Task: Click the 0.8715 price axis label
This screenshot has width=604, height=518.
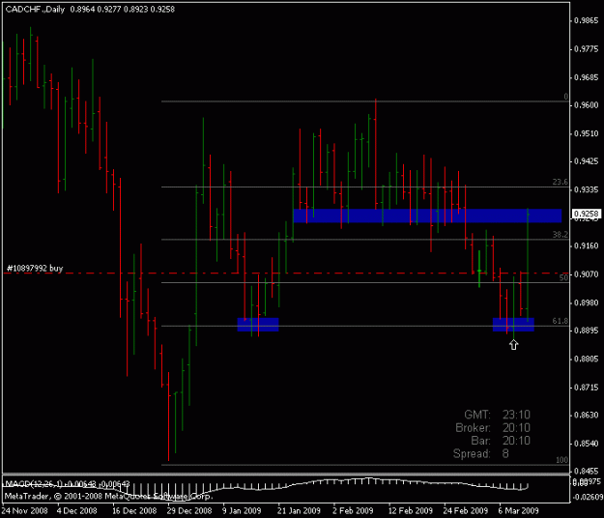Action: pos(587,388)
